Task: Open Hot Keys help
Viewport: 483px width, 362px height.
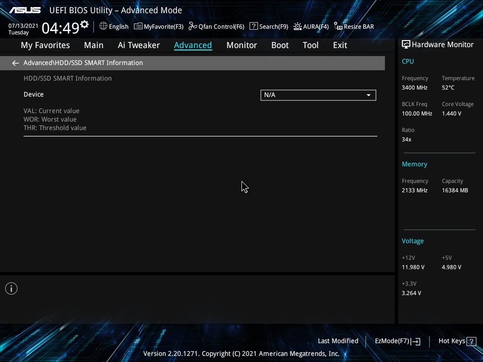Action: (457, 341)
